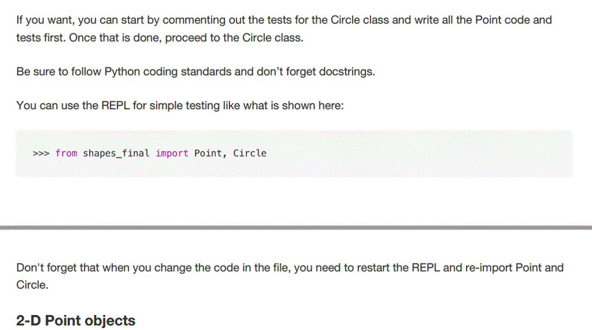Click the 'You can use the REPL' sentence
Image resolution: width=592 pixels, height=330 pixels.
pyautogui.click(x=180, y=105)
